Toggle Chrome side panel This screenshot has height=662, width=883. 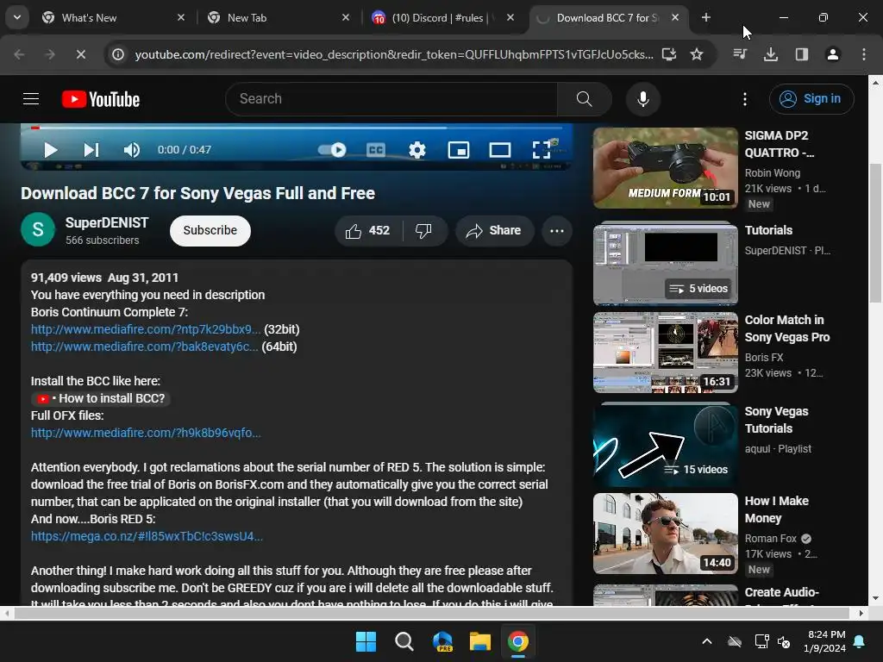801,54
